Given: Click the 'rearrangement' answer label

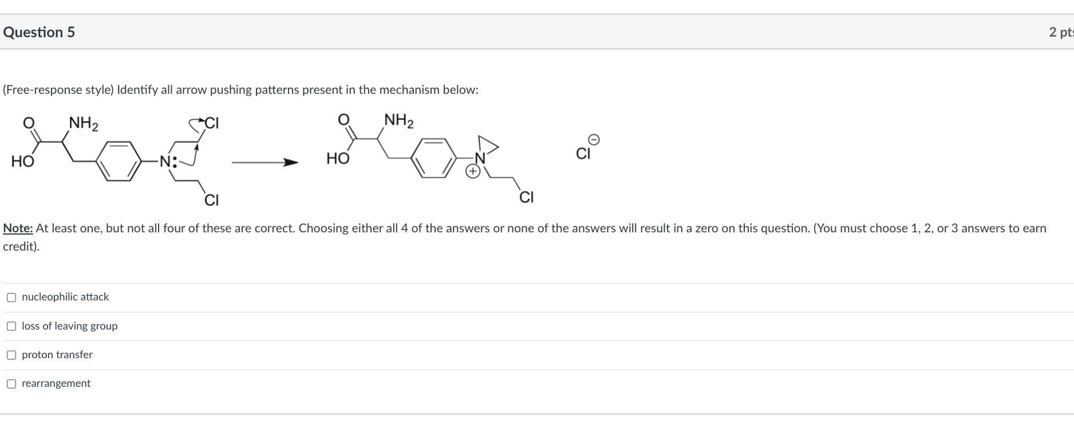Looking at the screenshot, I should coord(56,383).
